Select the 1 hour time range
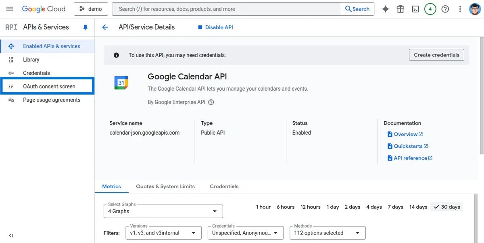This screenshot has width=484, height=243. click(263, 207)
